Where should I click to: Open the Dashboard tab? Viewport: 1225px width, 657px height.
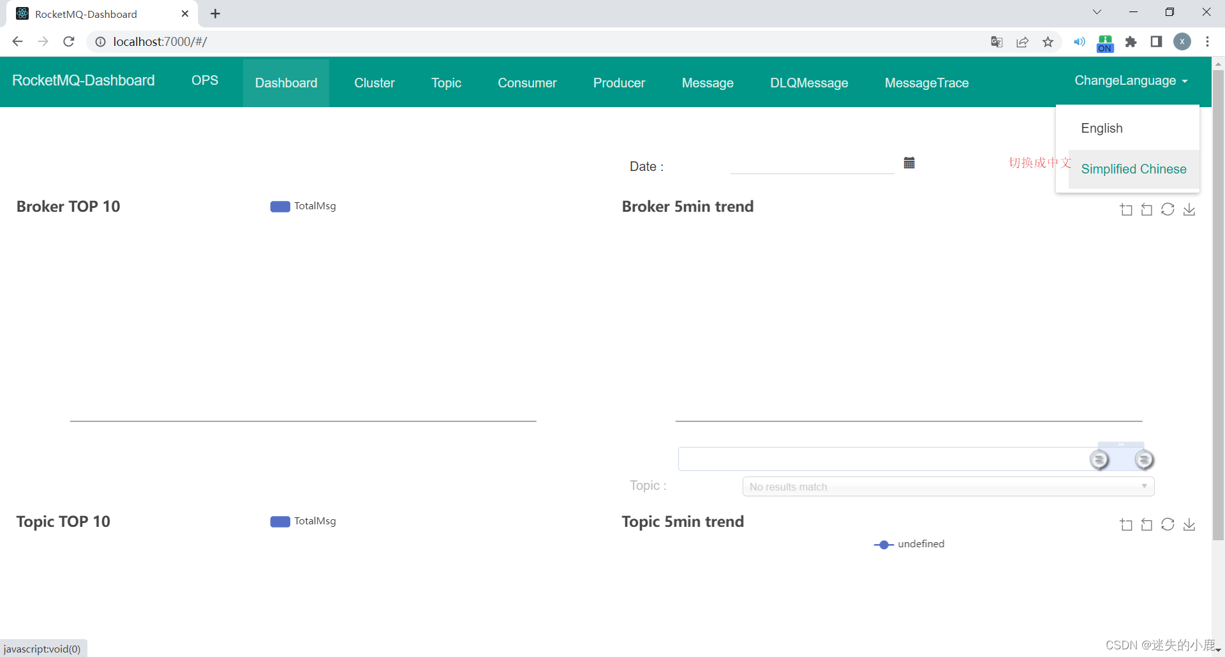coord(286,83)
